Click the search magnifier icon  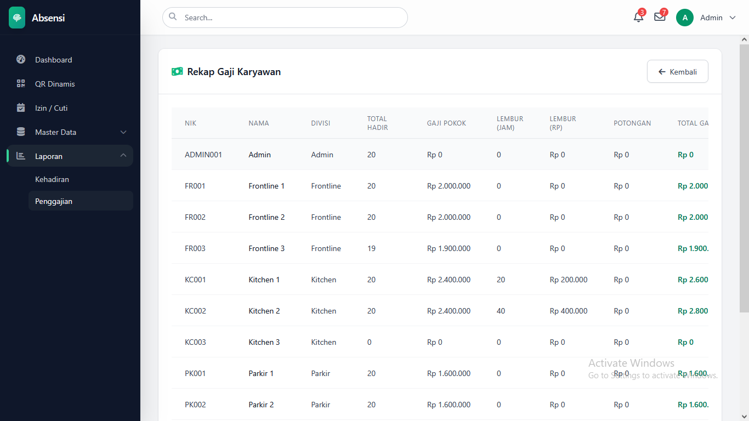[173, 17]
